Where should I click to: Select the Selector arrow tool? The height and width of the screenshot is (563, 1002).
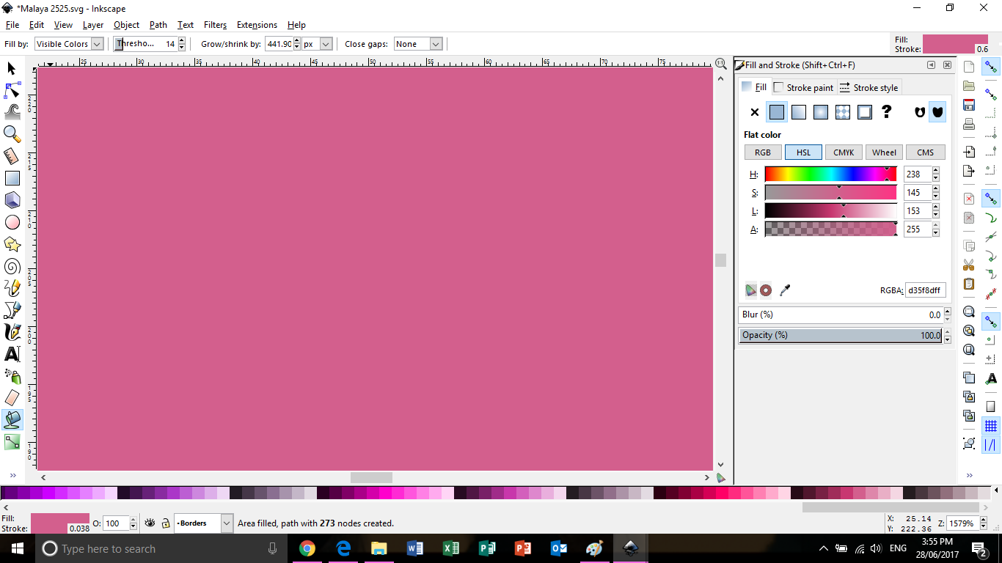(x=12, y=68)
